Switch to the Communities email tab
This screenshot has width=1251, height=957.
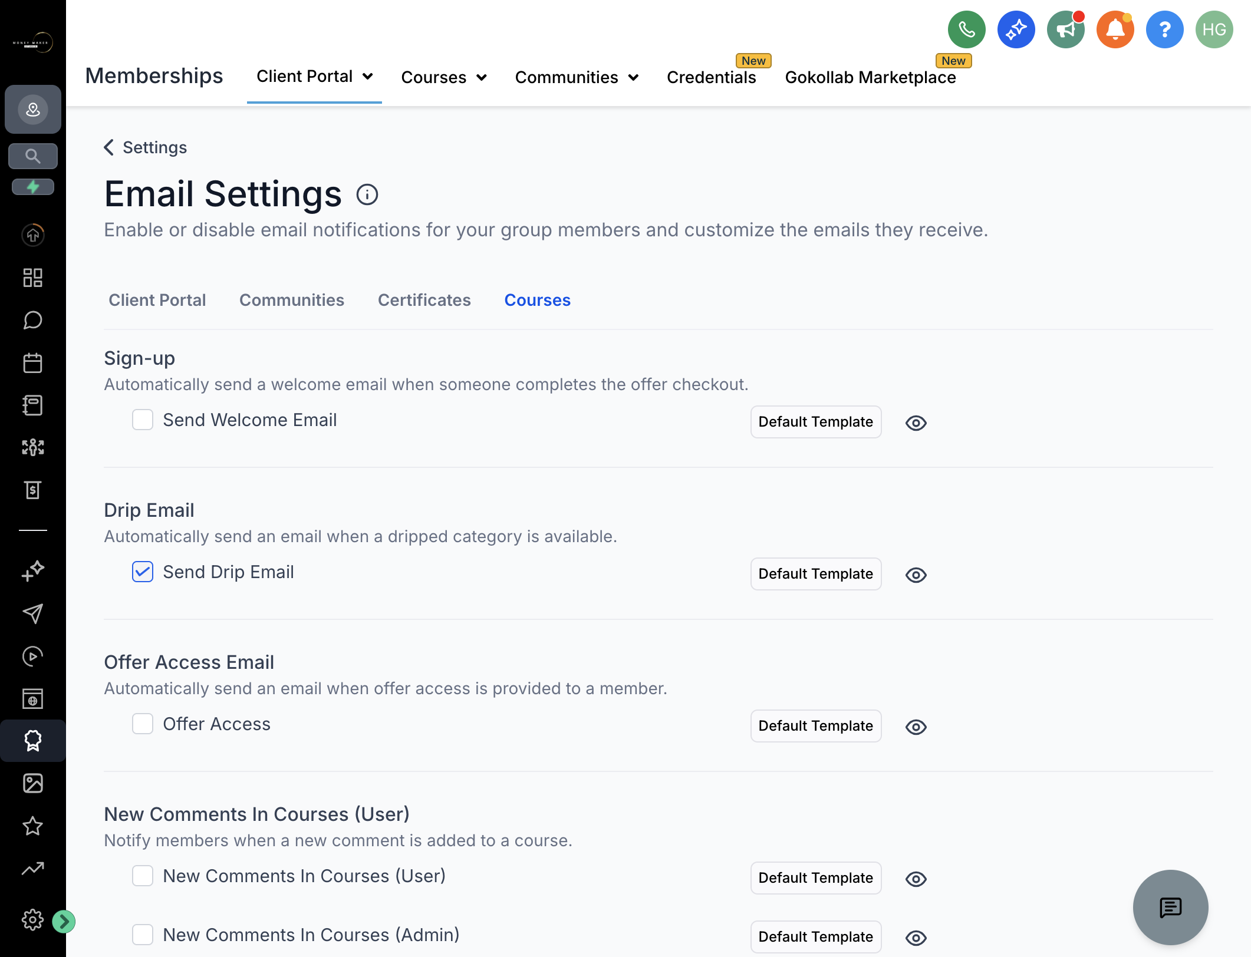(292, 301)
